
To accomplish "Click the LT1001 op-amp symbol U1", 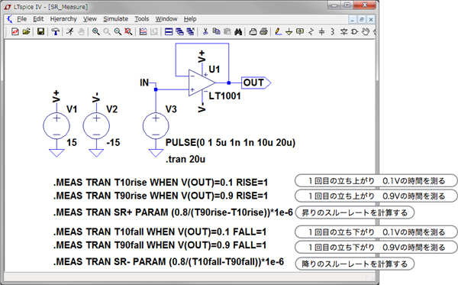I will (202, 83).
